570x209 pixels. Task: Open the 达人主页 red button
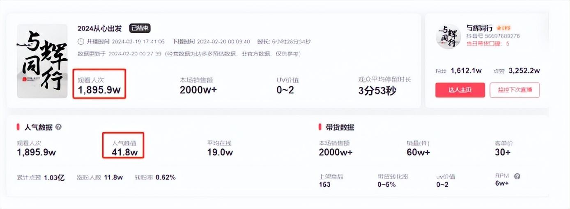(460, 90)
